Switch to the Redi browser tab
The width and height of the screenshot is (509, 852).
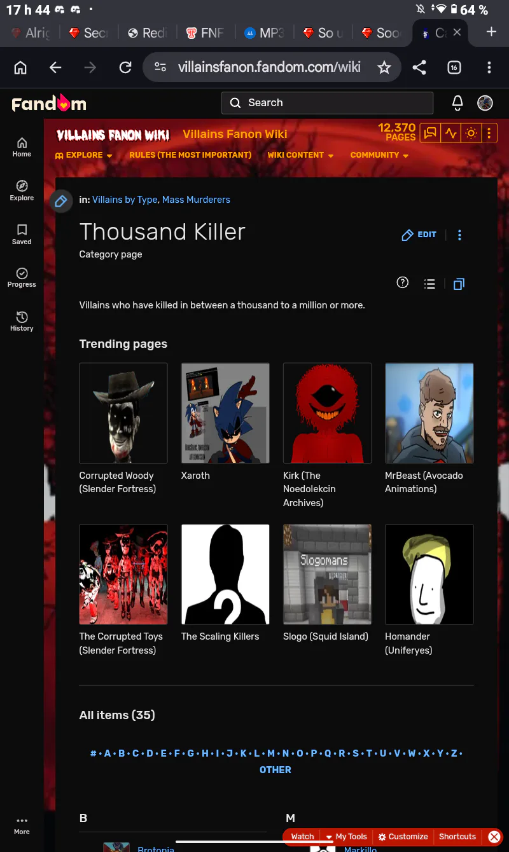[x=146, y=32]
